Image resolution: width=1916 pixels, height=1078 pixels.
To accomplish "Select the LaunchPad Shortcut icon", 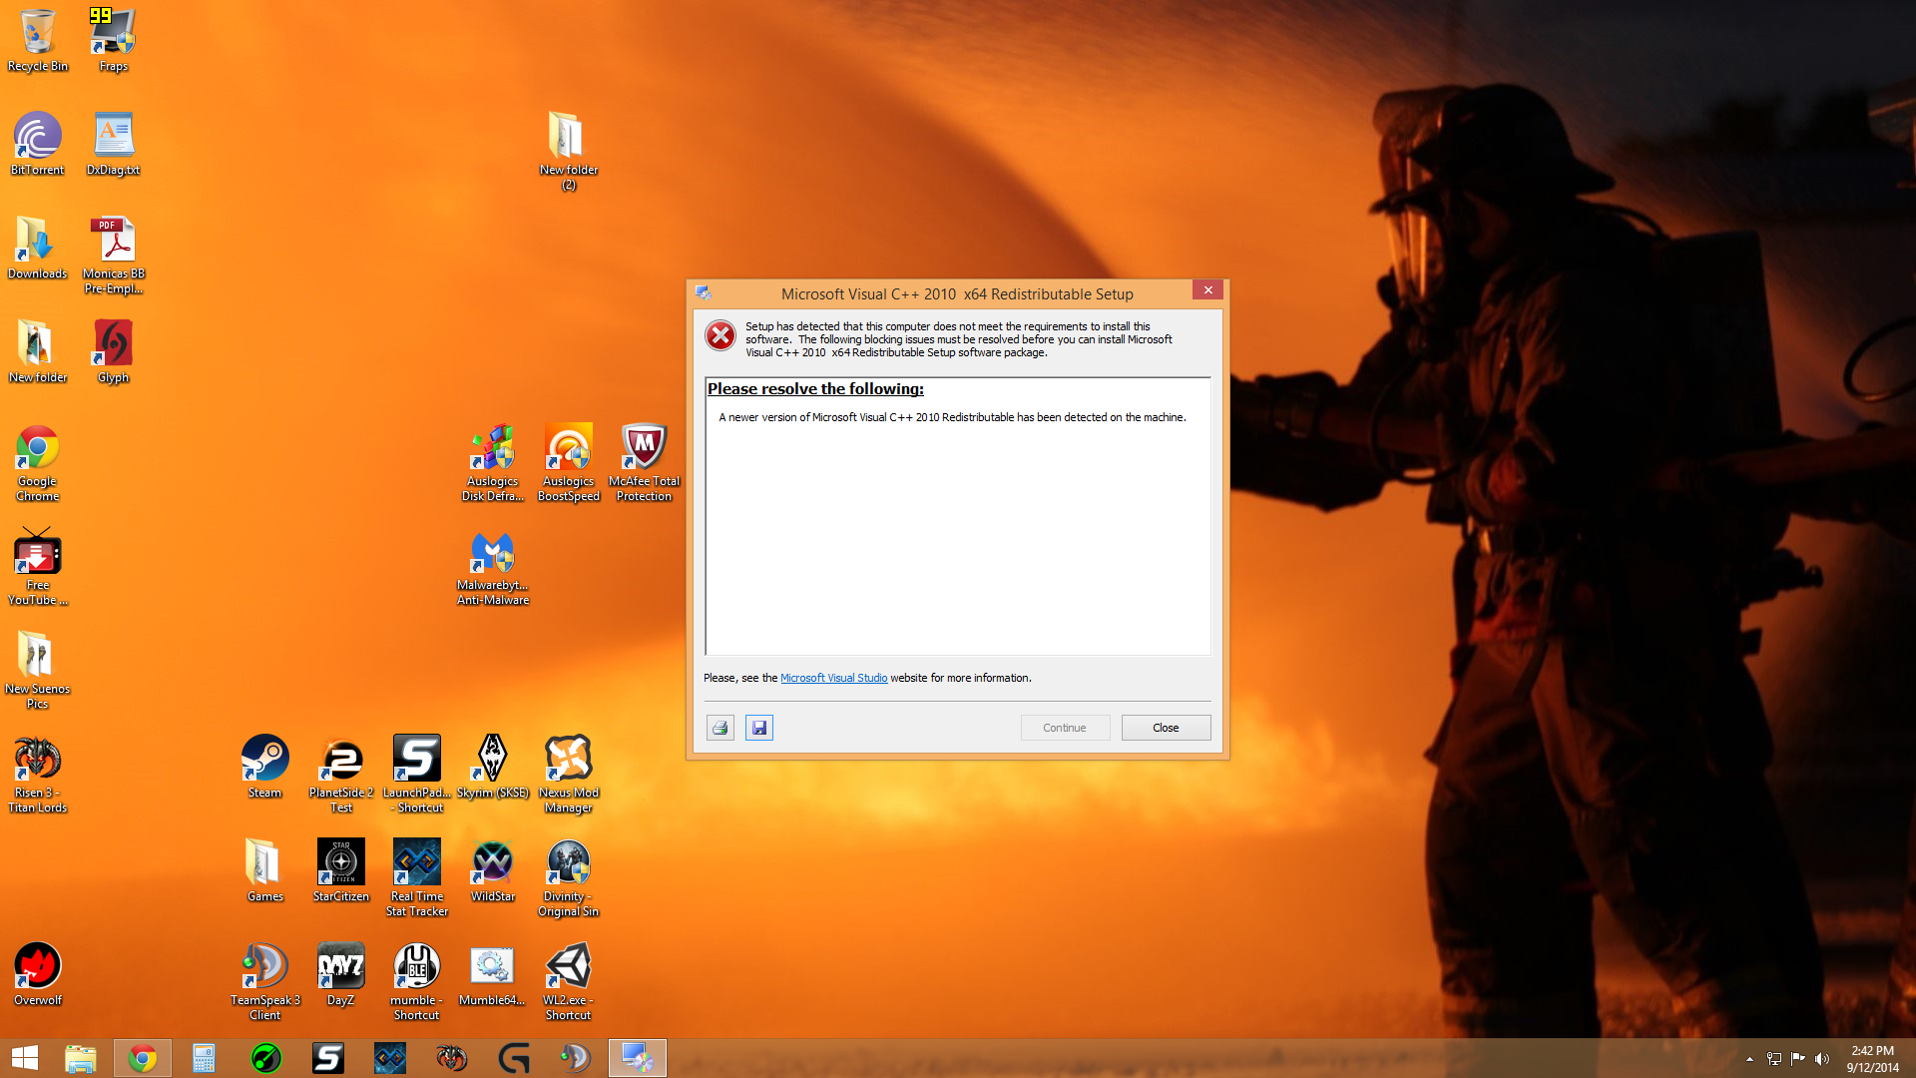I will click(417, 774).
